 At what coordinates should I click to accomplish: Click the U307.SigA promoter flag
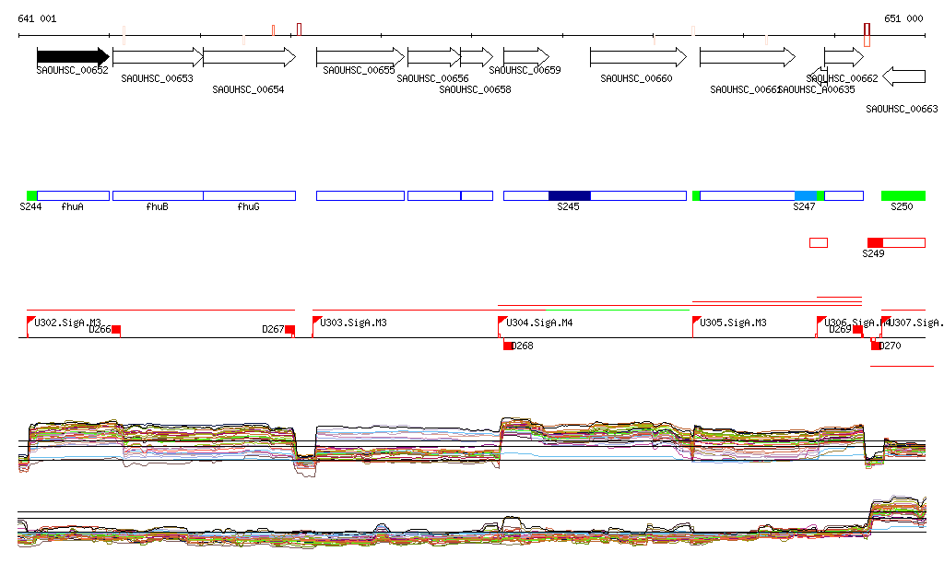click(886, 320)
